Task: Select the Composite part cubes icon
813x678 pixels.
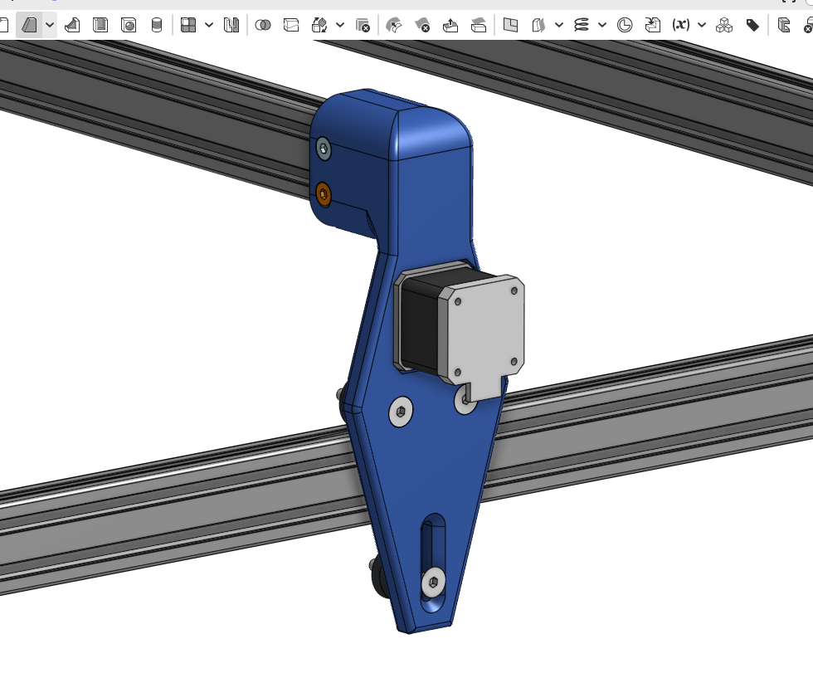Action: pos(723,25)
